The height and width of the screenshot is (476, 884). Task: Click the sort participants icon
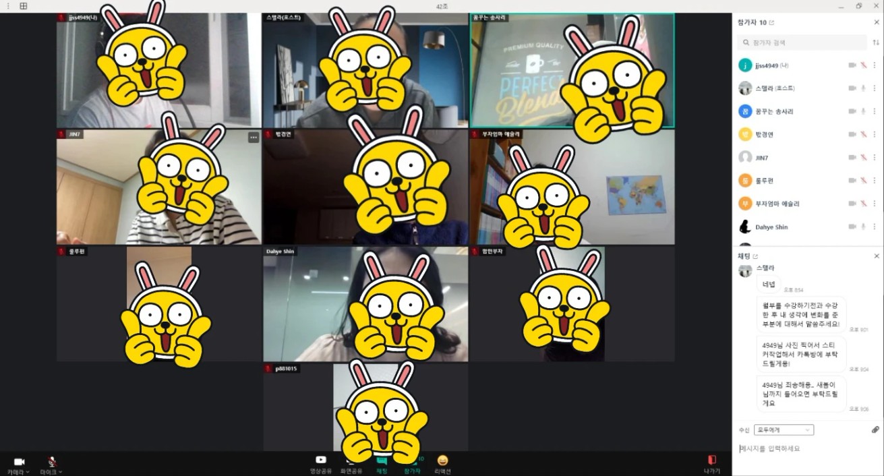coord(876,42)
